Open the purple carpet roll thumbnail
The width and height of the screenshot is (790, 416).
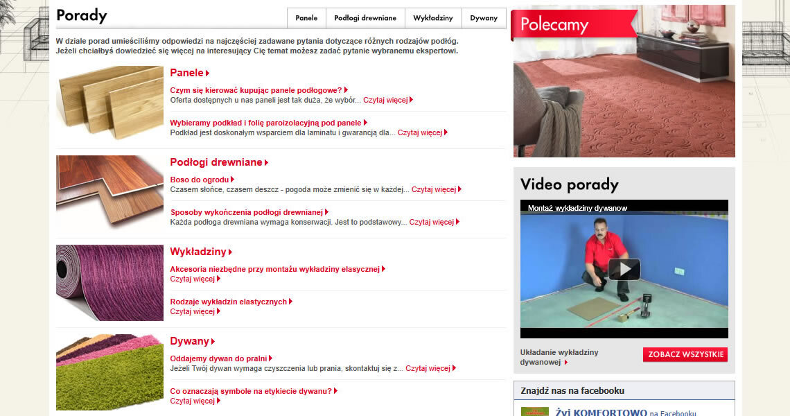pyautogui.click(x=109, y=282)
